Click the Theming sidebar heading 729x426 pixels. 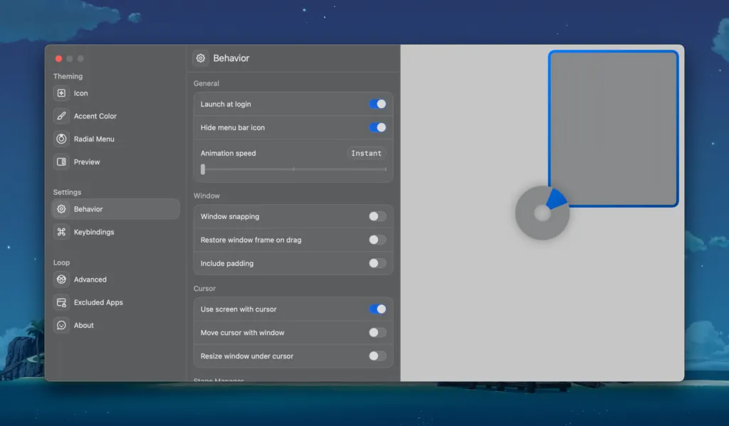pyautogui.click(x=68, y=76)
